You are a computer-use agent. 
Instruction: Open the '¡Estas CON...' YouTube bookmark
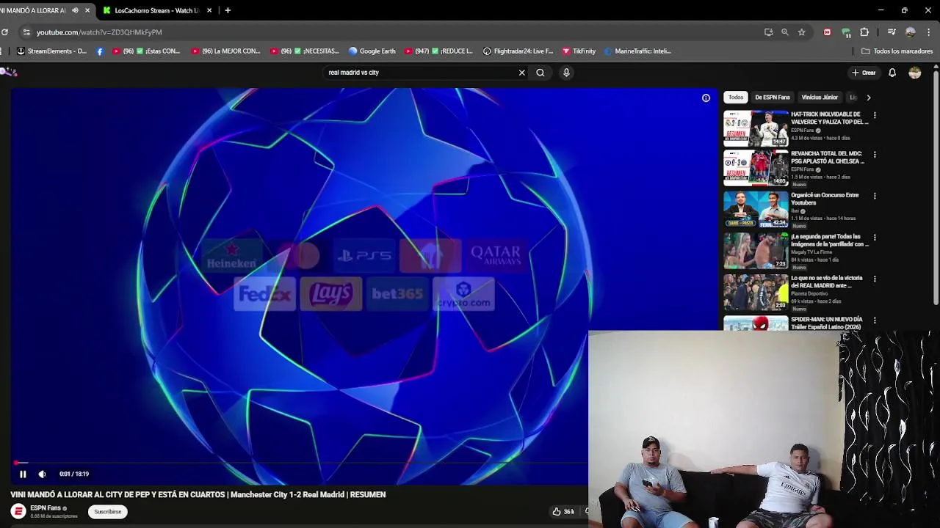[145, 51]
